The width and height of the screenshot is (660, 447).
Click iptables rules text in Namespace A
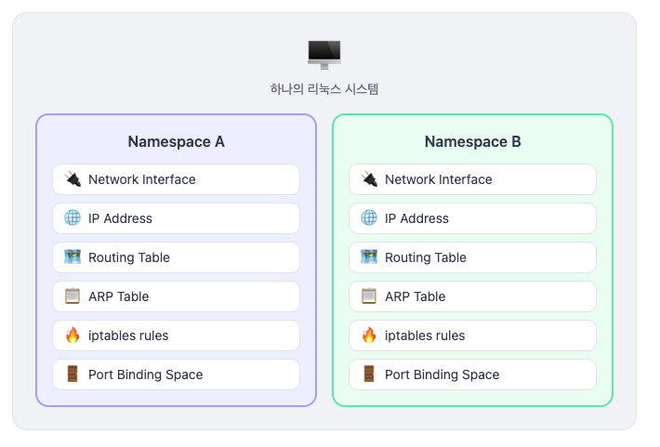pos(128,335)
